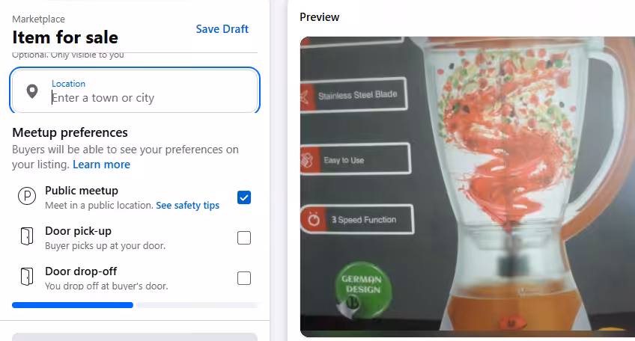Click the blue listing progress bar
This screenshot has width=635, height=341.
pos(73,305)
